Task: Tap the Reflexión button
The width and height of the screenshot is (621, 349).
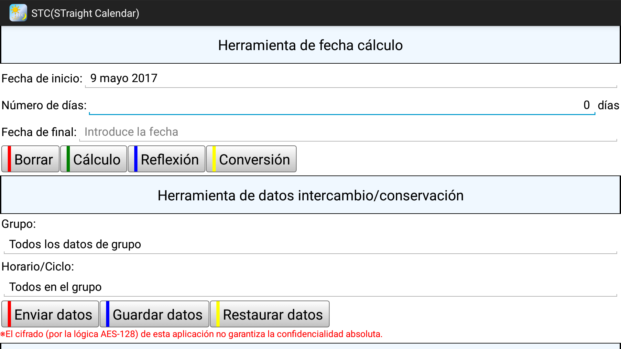Action: point(167,159)
